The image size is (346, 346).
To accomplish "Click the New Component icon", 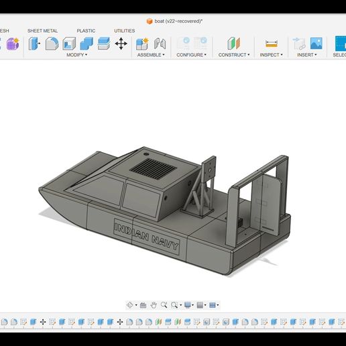I will point(142,44).
